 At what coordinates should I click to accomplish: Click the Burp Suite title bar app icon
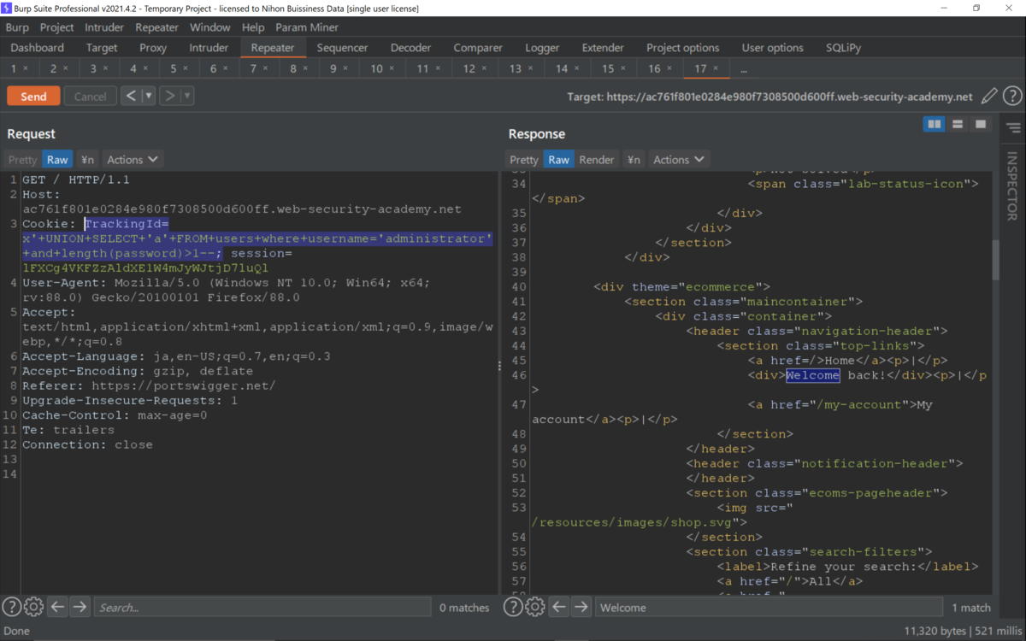coord(8,8)
